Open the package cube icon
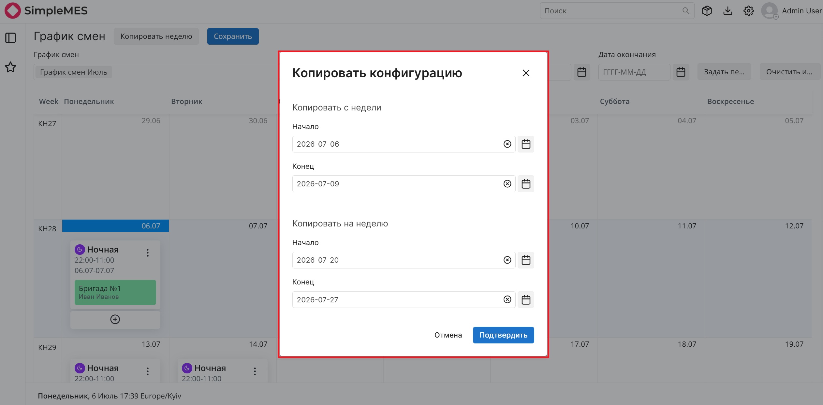 (x=707, y=11)
